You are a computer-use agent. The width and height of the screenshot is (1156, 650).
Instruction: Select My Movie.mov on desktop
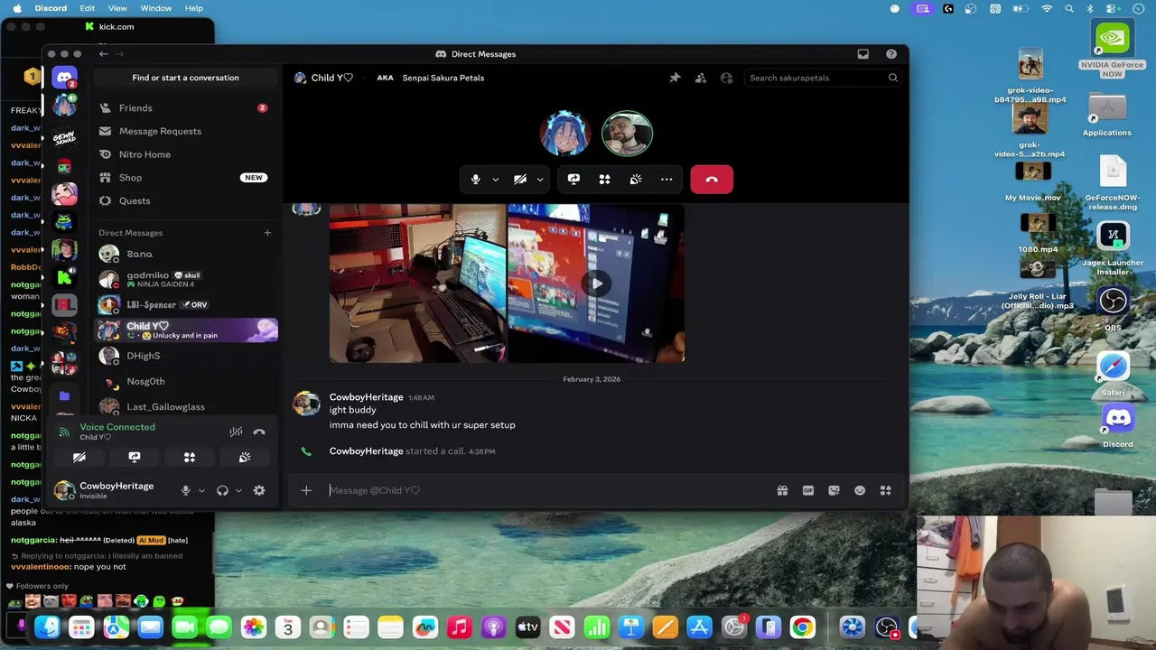click(x=1033, y=181)
